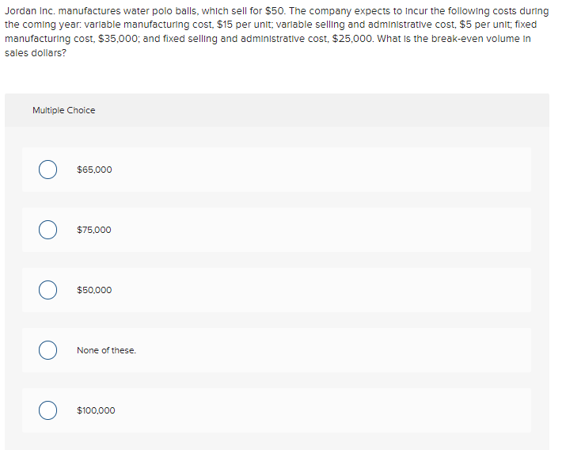Pick the 'None of these.' radio button
This screenshot has height=450, width=566.
point(47,350)
